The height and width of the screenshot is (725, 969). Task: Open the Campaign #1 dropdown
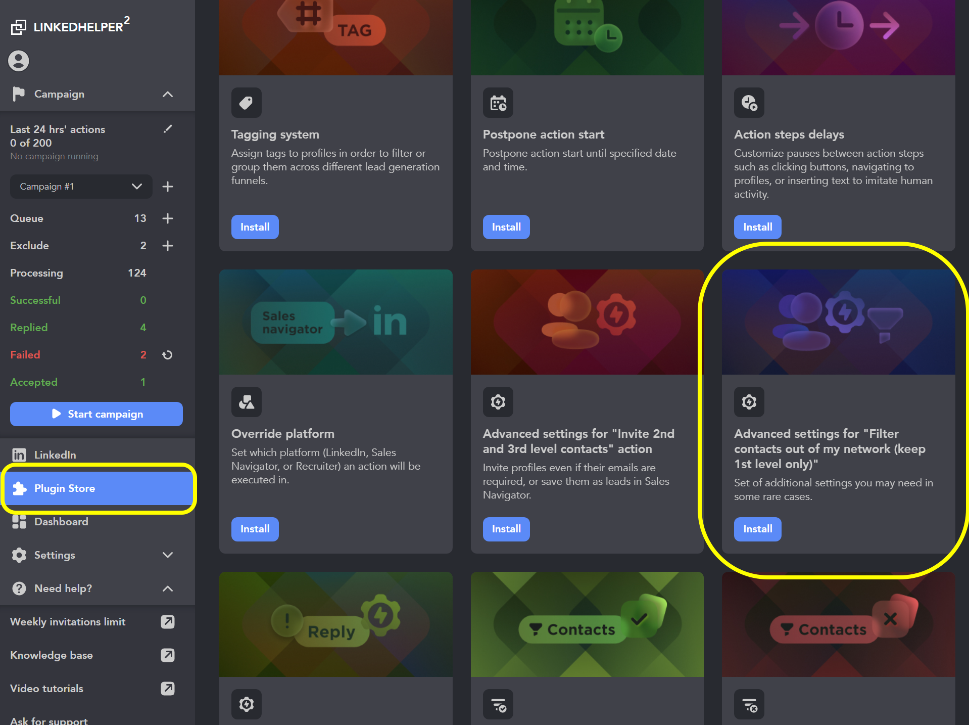[x=81, y=187]
